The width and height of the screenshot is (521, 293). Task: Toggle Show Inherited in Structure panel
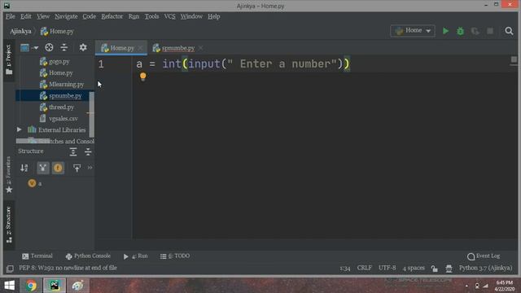(x=43, y=168)
